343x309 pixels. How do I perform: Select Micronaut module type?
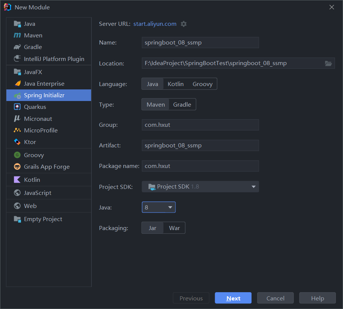tap(49, 119)
